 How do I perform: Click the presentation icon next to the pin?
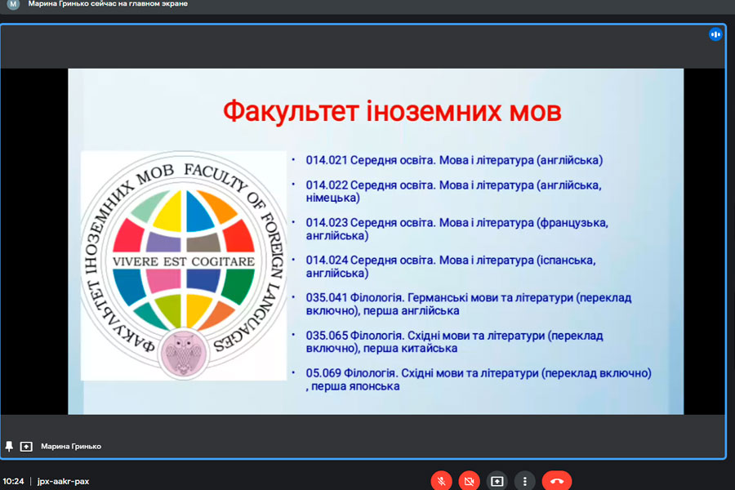click(26, 447)
